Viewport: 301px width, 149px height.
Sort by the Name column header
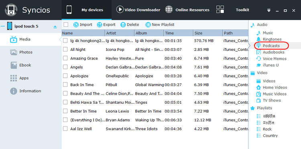tap(83, 33)
